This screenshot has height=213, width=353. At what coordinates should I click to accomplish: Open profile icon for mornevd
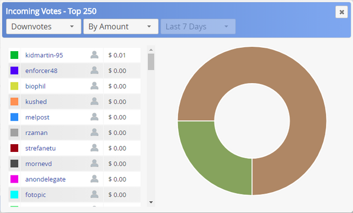tap(94, 163)
